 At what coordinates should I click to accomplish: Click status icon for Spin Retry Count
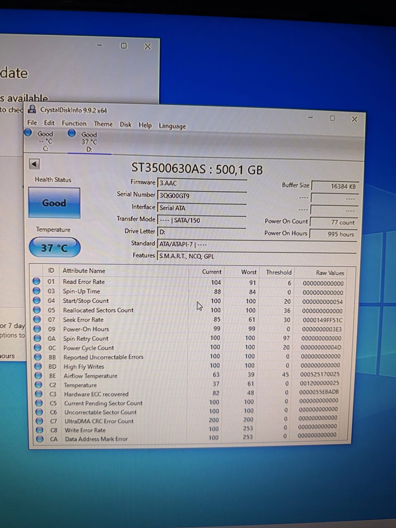click(x=38, y=338)
